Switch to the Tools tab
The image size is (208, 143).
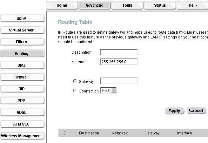coord(127,5)
